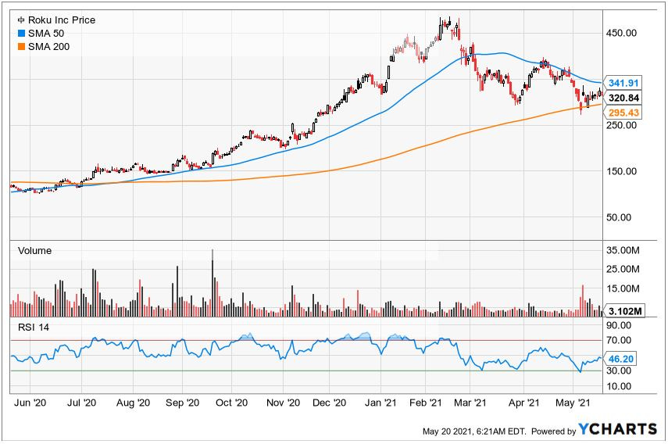Click the Oct '20 date axis label

[231, 403]
